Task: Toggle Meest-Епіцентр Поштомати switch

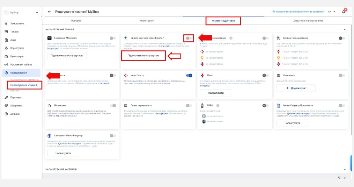Action: [342, 105]
